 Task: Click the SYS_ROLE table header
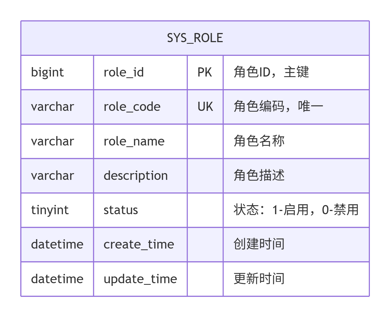click(195, 38)
